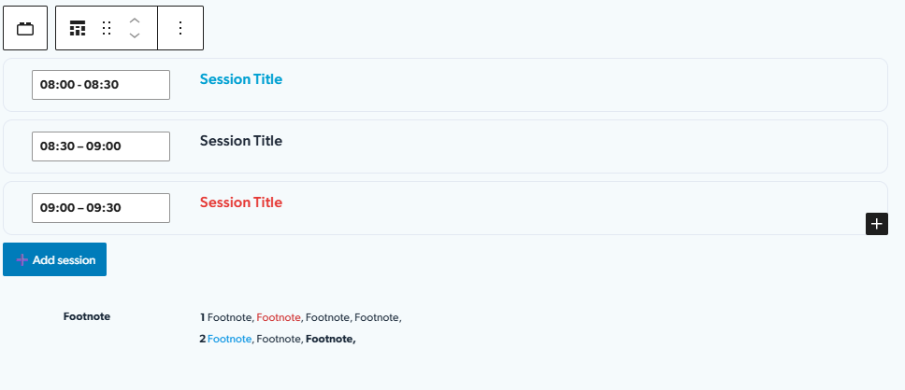Click the plus icon inside Add session
This screenshot has width=905, height=390.
pyautogui.click(x=22, y=260)
